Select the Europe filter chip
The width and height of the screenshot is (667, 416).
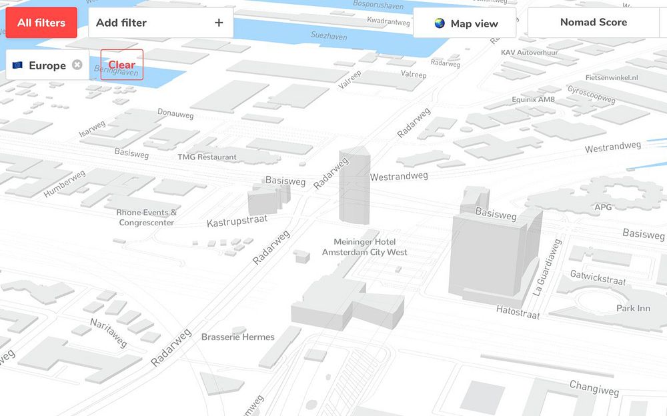tap(47, 65)
